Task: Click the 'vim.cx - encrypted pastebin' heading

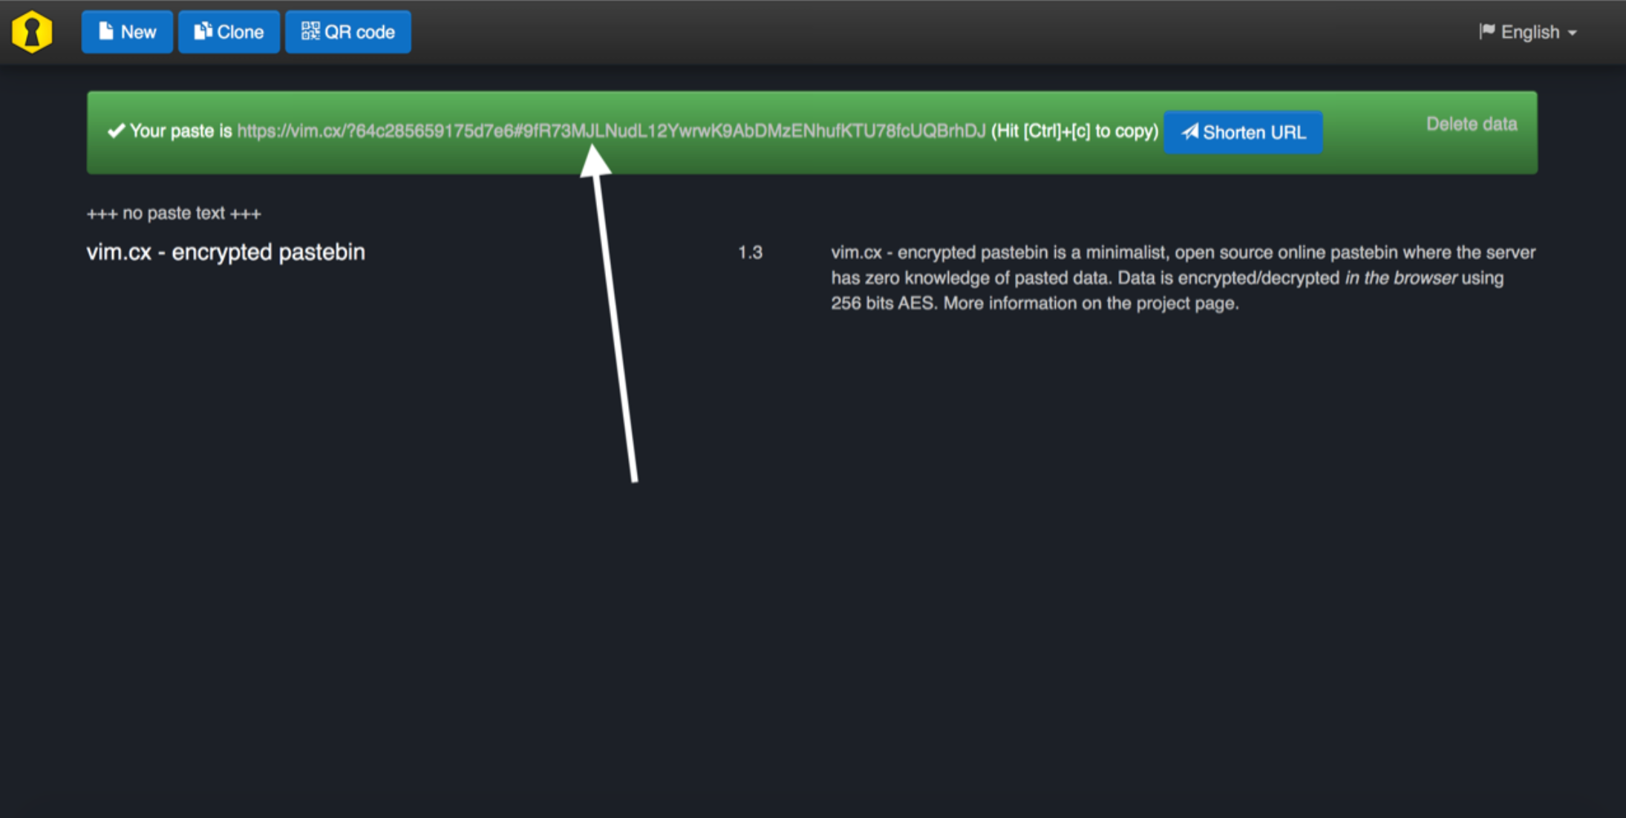Action: 226,252
